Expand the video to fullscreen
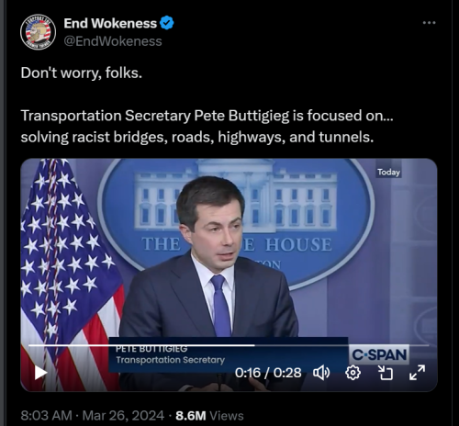Image resolution: width=459 pixels, height=426 pixels. point(417,373)
